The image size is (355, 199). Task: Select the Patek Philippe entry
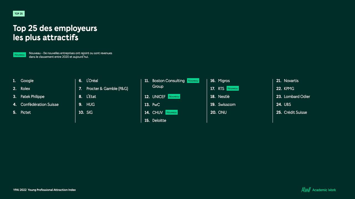(32, 96)
